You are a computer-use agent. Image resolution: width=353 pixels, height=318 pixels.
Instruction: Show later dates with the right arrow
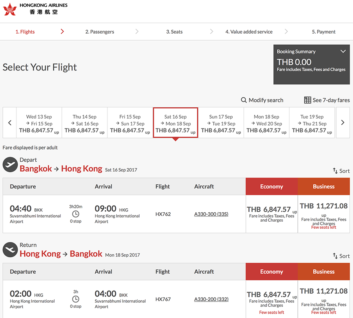pyautogui.click(x=343, y=123)
